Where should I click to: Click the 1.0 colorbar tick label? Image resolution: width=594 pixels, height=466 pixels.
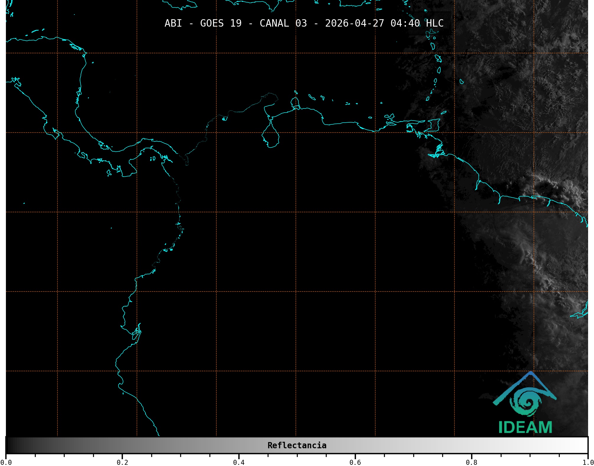pos(588,462)
